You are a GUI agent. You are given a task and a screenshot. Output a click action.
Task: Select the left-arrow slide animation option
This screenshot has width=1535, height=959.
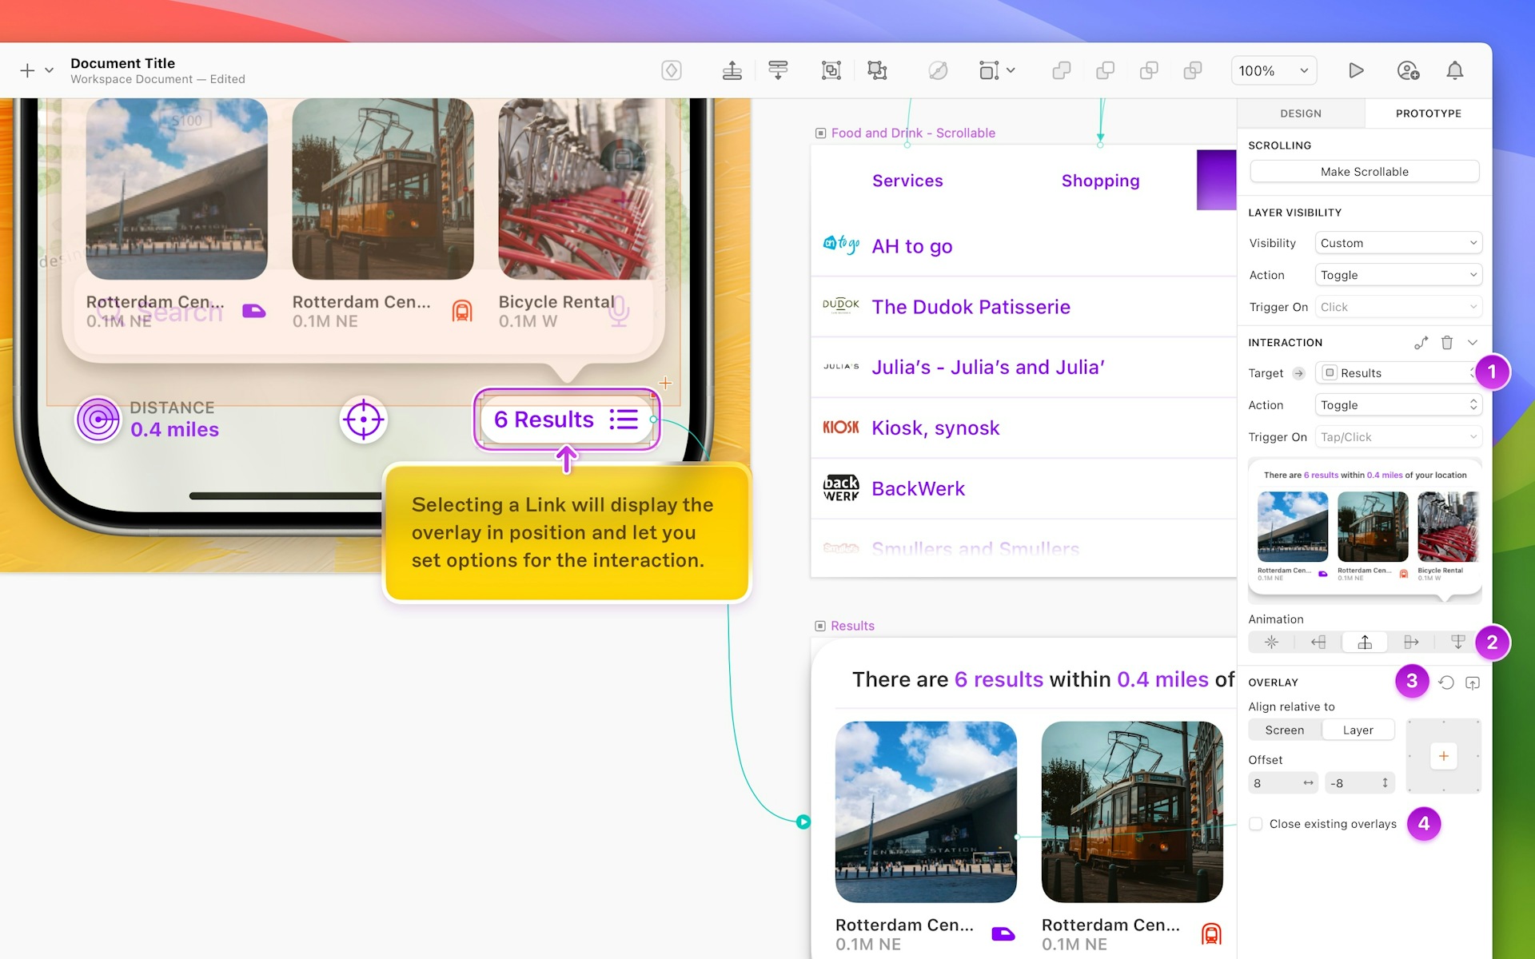point(1318,642)
